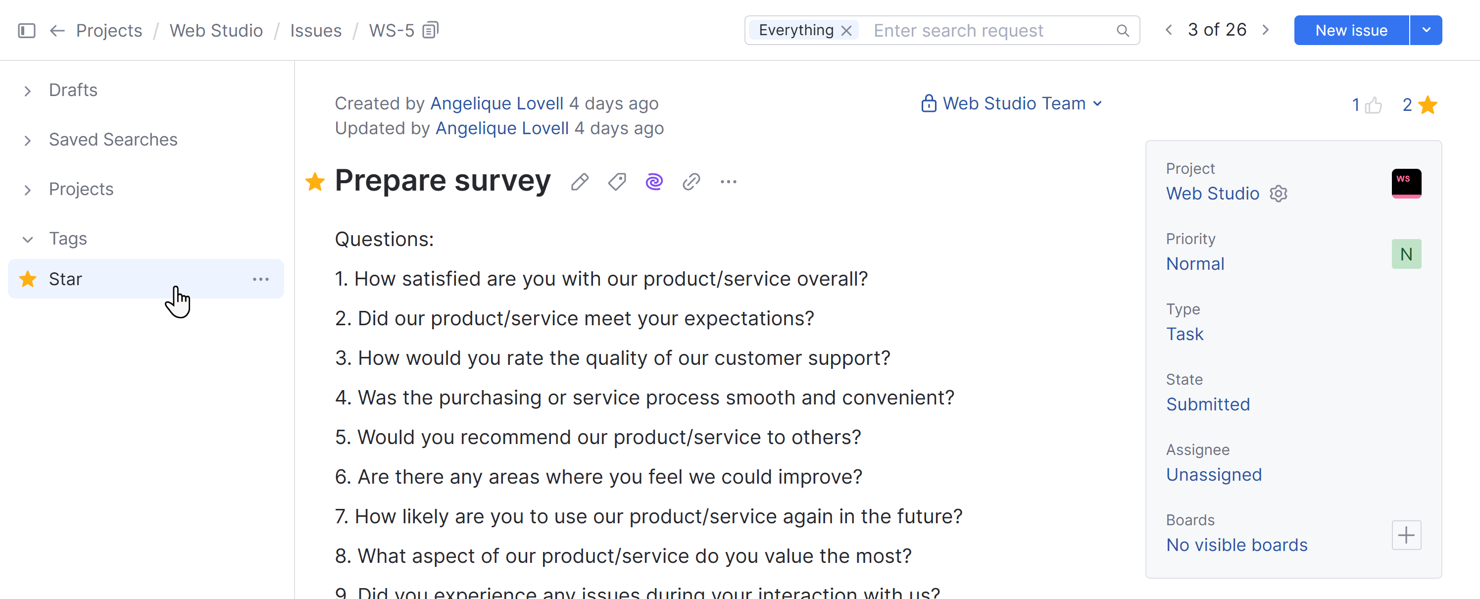The image size is (1480, 599).
Task: Toggle the sidebar collapse icon
Action: pyautogui.click(x=26, y=31)
